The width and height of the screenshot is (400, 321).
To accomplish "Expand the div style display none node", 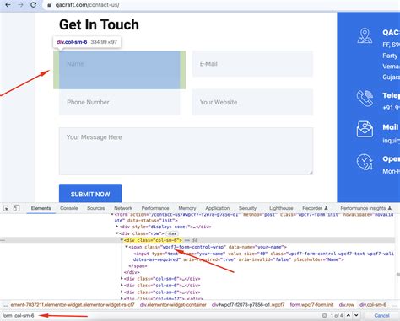I will point(116,227).
